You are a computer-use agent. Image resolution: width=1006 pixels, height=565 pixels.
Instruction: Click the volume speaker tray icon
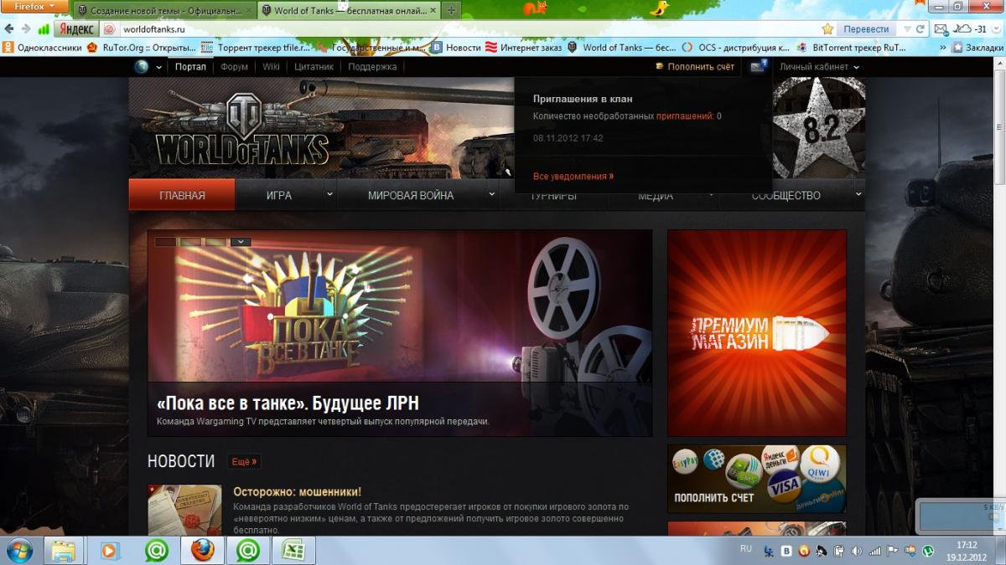[856, 551]
